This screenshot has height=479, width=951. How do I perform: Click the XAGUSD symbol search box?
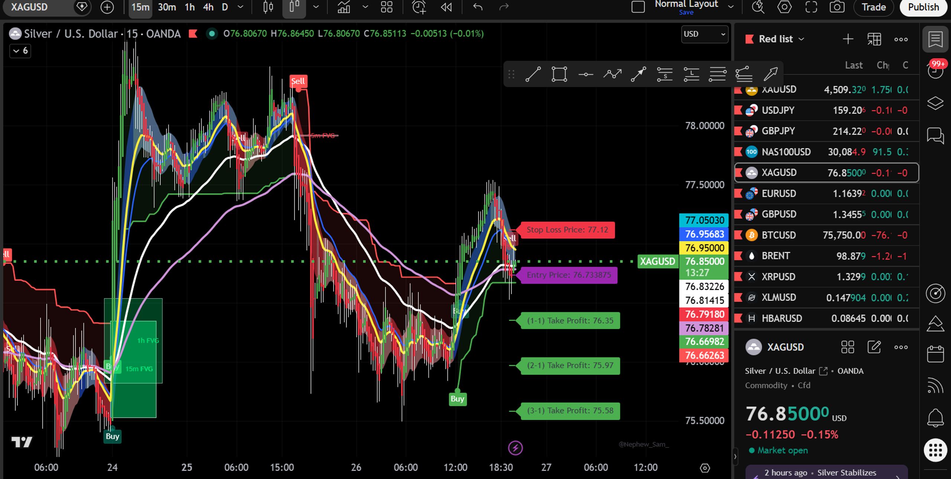46,7
